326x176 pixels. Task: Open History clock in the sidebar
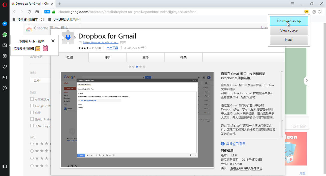5,88
